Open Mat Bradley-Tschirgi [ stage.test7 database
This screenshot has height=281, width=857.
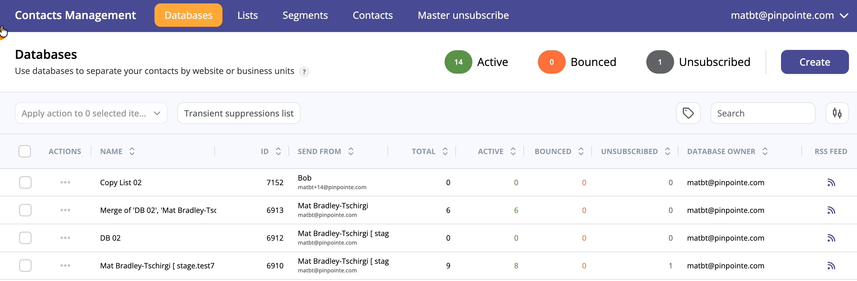click(x=157, y=266)
